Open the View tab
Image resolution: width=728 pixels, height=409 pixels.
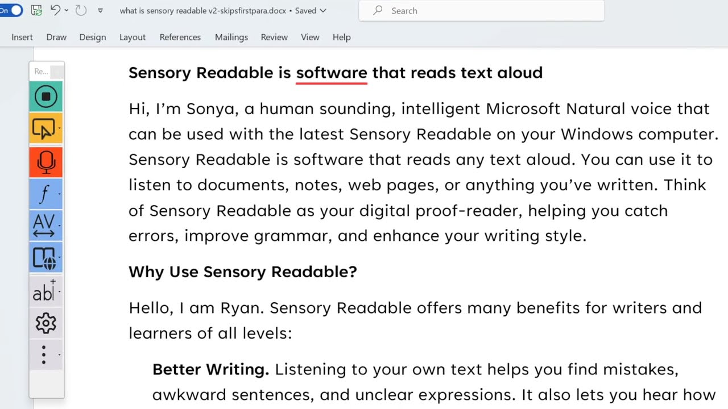click(x=310, y=37)
